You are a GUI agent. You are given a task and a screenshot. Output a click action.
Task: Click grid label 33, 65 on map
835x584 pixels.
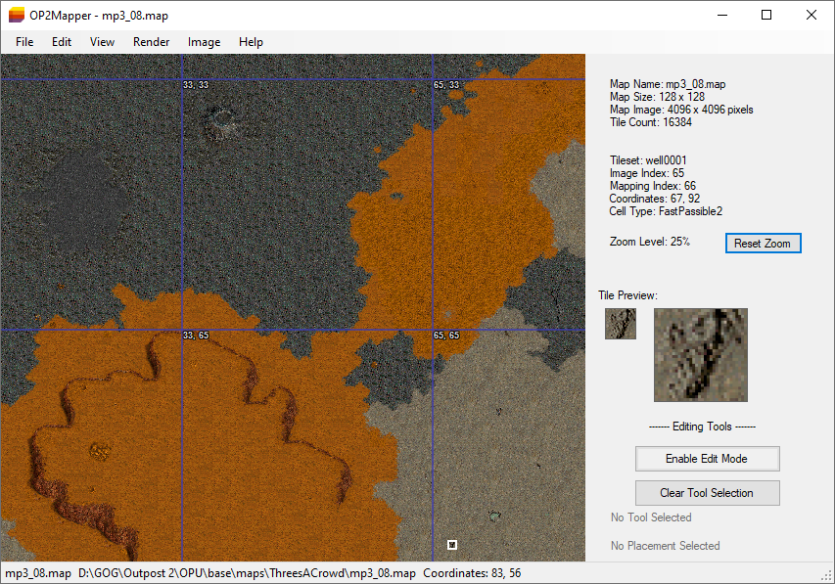(x=196, y=336)
